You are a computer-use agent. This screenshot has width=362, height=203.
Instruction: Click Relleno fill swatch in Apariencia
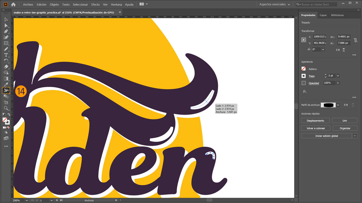point(304,69)
